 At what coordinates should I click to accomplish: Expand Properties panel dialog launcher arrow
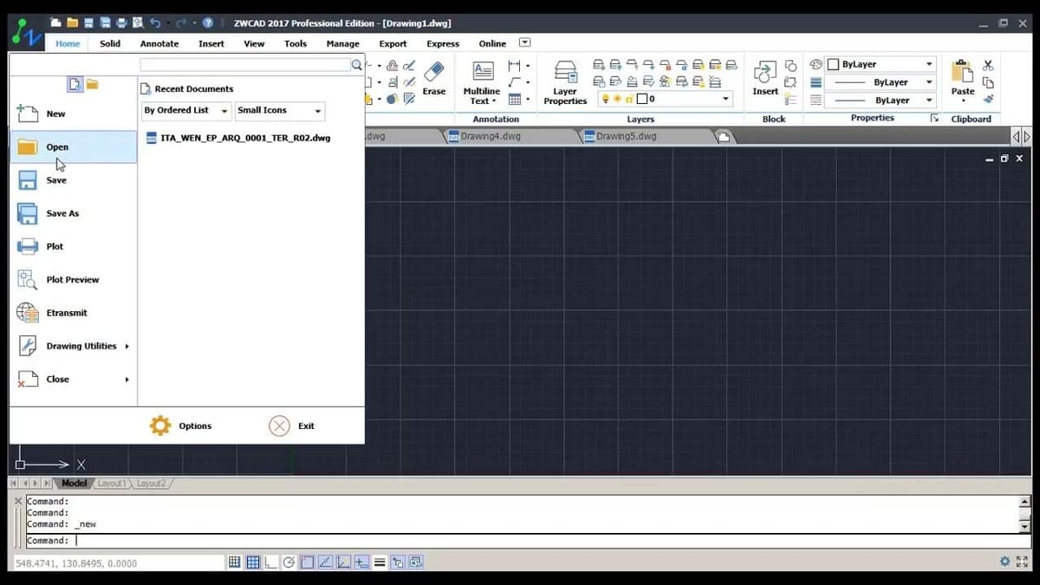pyautogui.click(x=934, y=119)
